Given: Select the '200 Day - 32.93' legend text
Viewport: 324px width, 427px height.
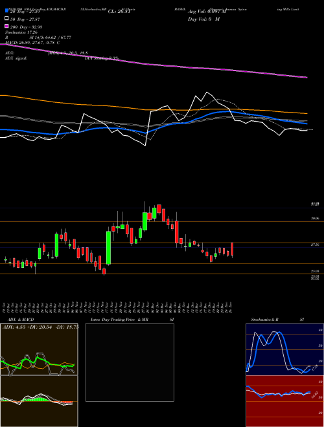Looking at the screenshot, I should [x=26, y=27].
